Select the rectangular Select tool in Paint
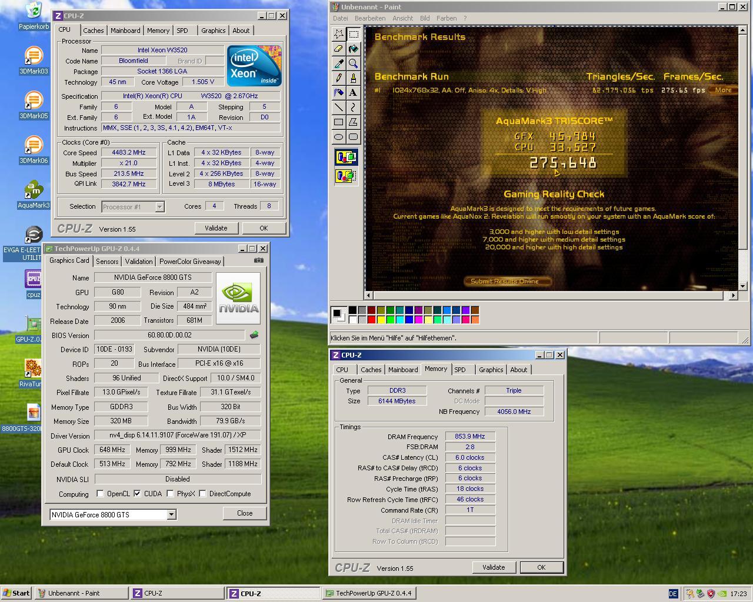The height and width of the screenshot is (602, 753). point(353,34)
